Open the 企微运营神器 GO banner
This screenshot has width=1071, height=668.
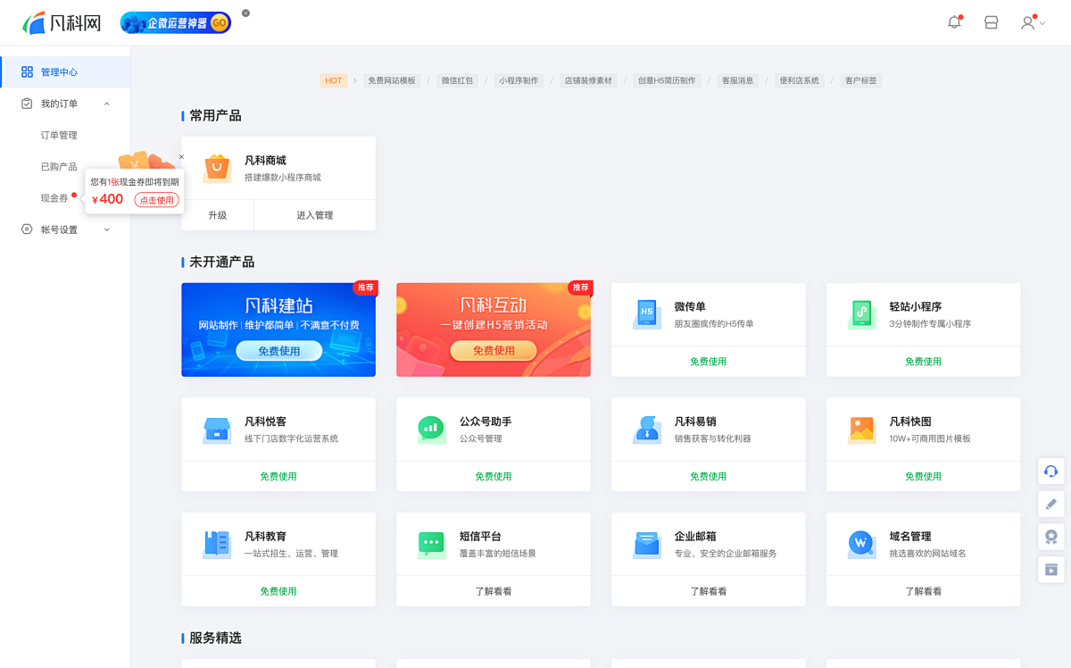[176, 22]
